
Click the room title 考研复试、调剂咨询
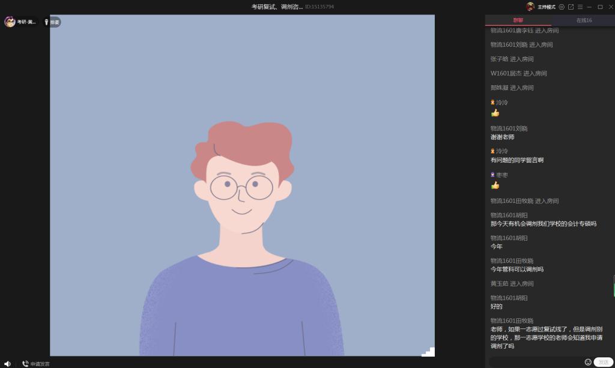(277, 7)
